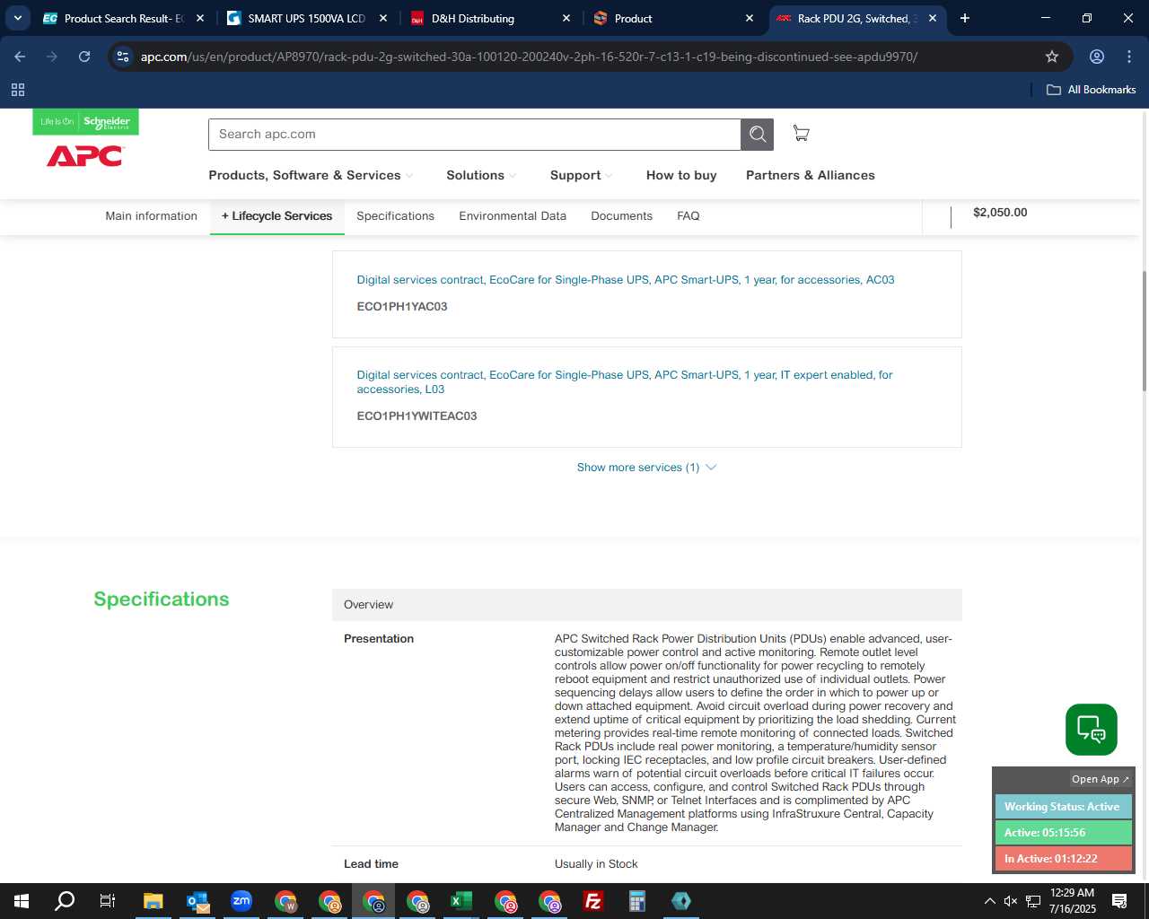Click the search magnifier button on apc.com

757,135
